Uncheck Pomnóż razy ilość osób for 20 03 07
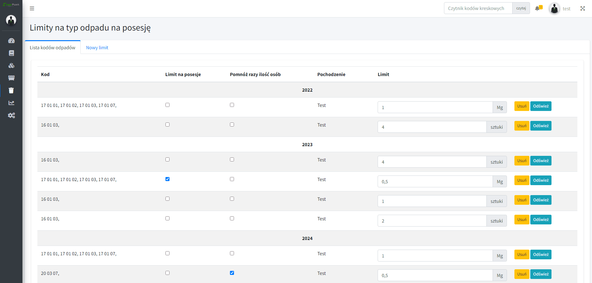The height and width of the screenshot is (283, 592). coord(232,273)
